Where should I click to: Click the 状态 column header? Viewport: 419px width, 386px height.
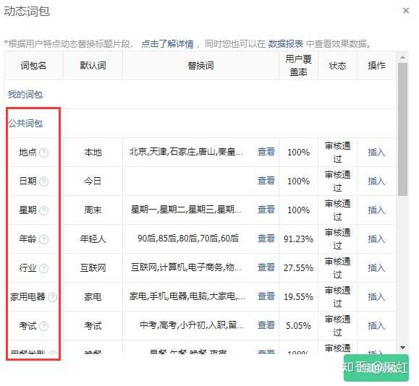click(x=337, y=65)
